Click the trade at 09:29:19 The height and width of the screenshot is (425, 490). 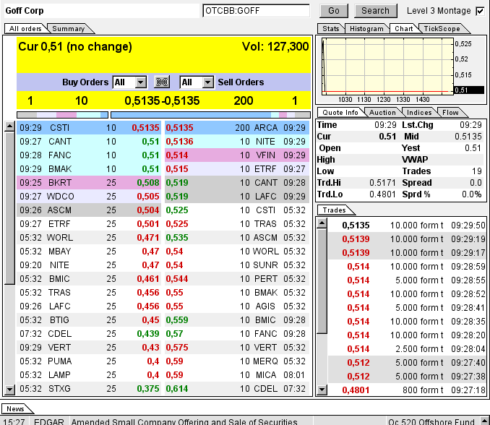click(x=407, y=239)
